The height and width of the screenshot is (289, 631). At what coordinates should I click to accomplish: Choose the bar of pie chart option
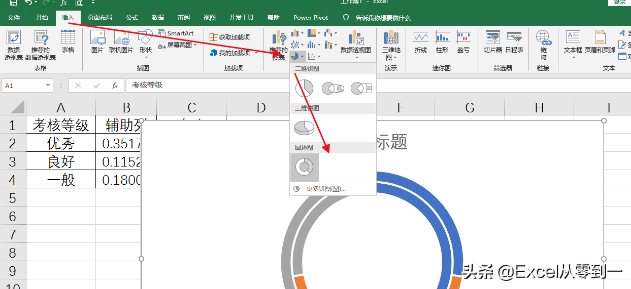[x=361, y=89]
